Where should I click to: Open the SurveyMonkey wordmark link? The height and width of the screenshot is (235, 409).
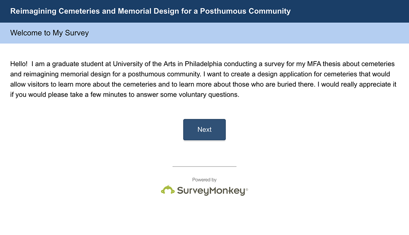point(211,191)
